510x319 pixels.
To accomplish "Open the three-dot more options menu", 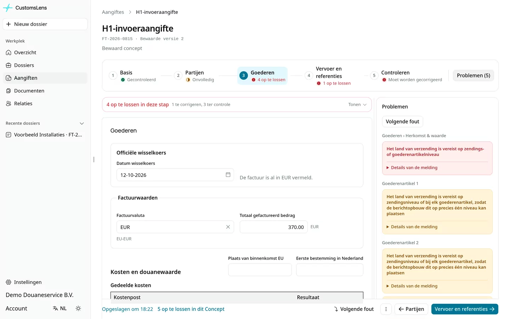I will point(386,309).
